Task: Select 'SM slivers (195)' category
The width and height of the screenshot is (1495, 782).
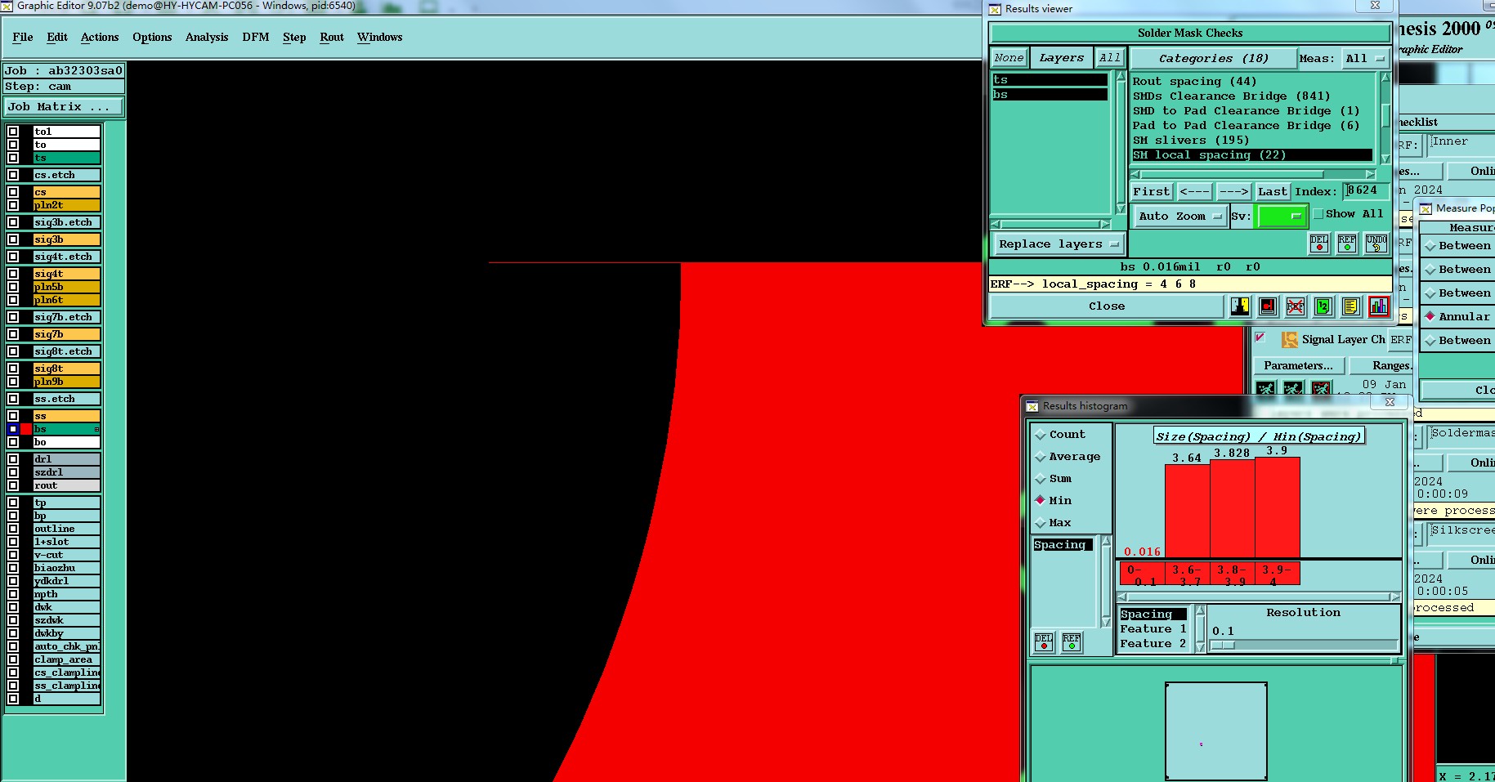Action: [1191, 141]
